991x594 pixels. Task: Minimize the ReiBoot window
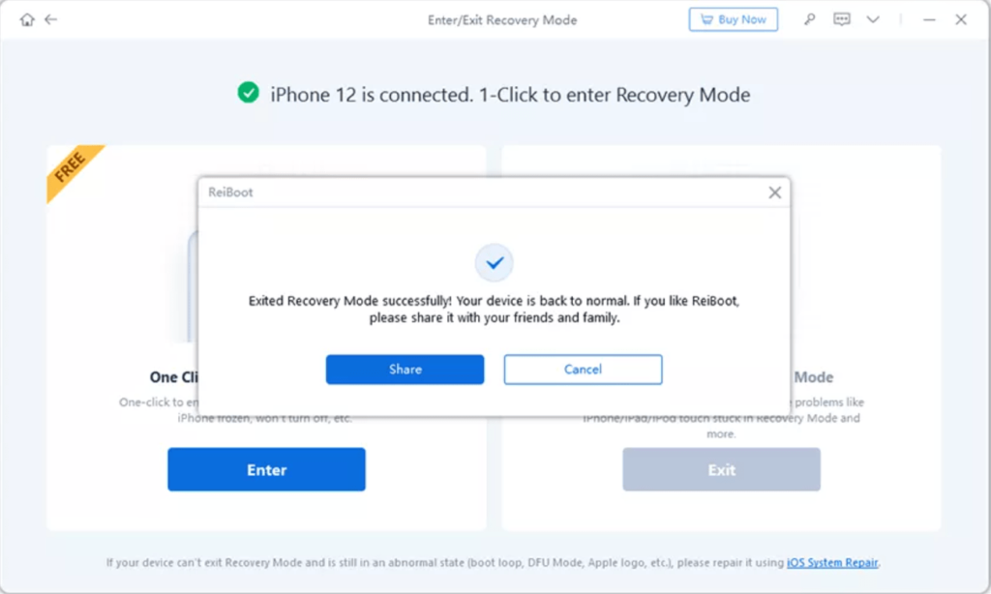click(929, 19)
